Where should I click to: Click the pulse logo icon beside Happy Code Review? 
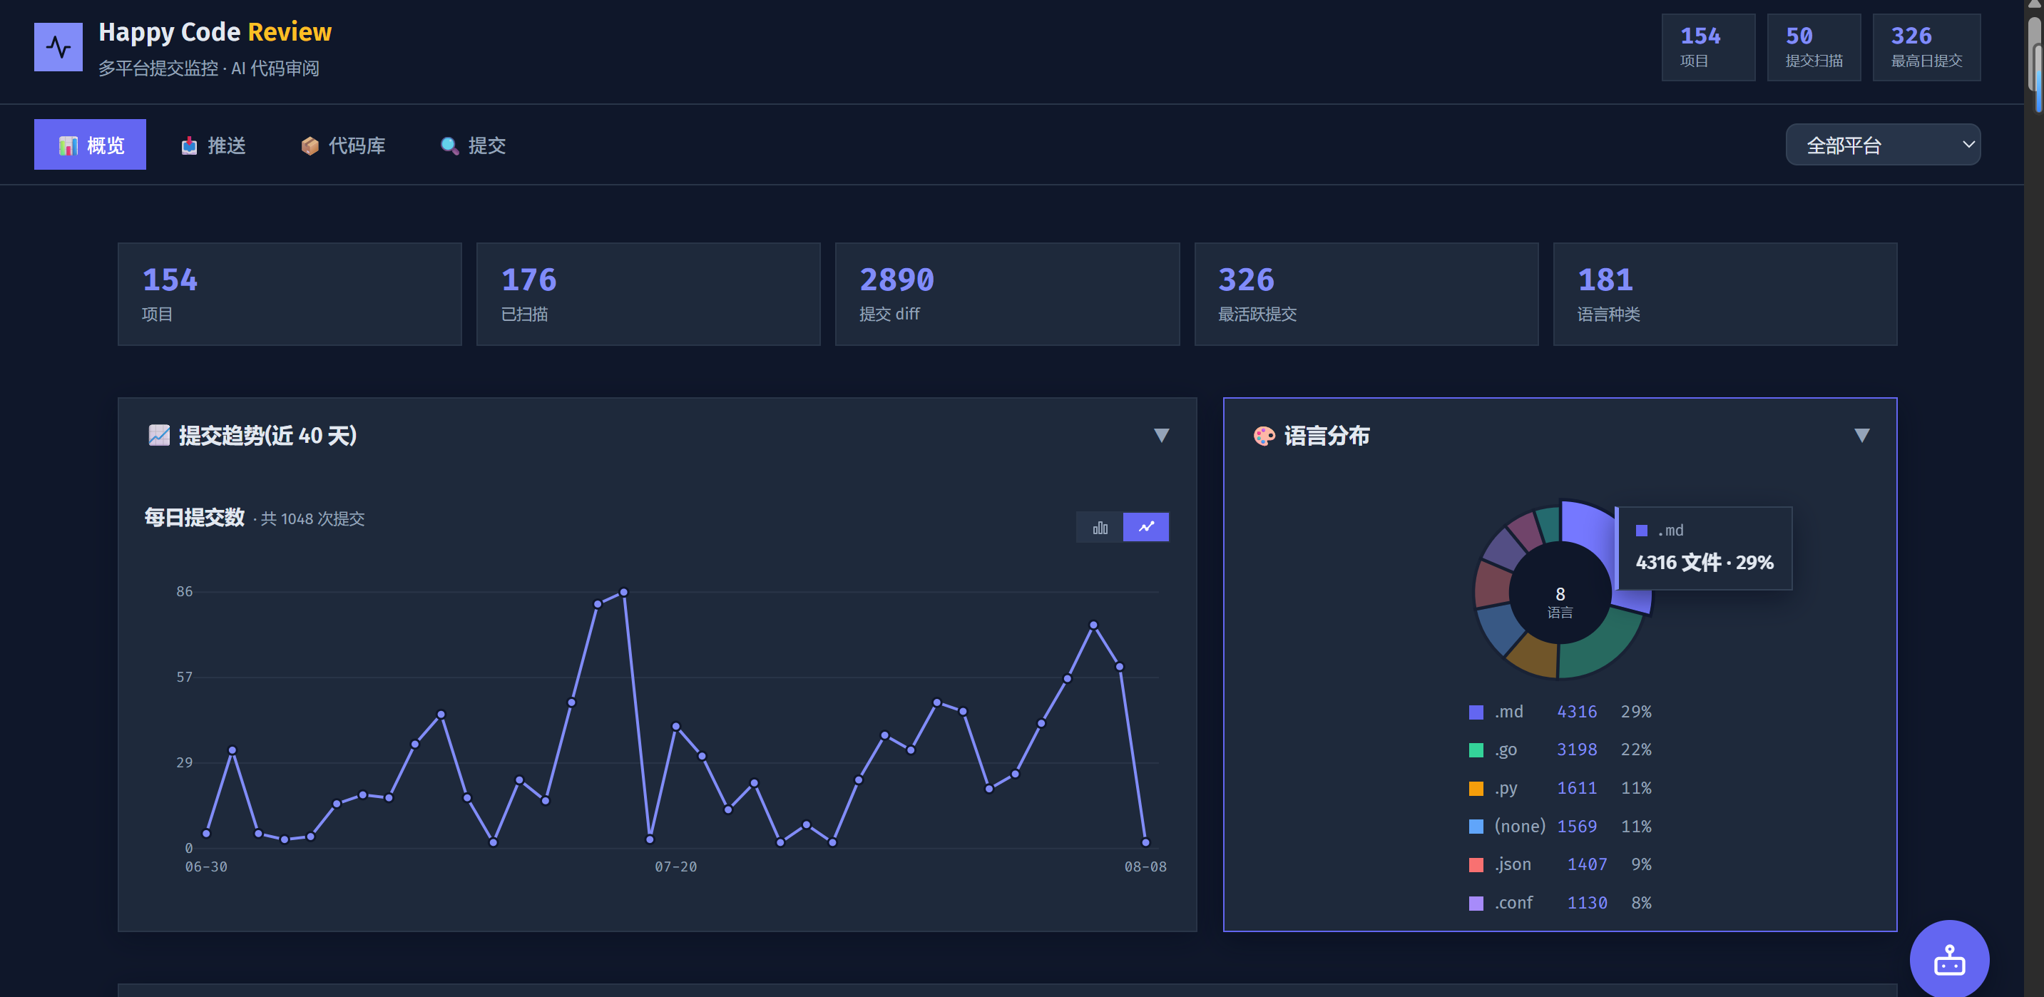58,47
